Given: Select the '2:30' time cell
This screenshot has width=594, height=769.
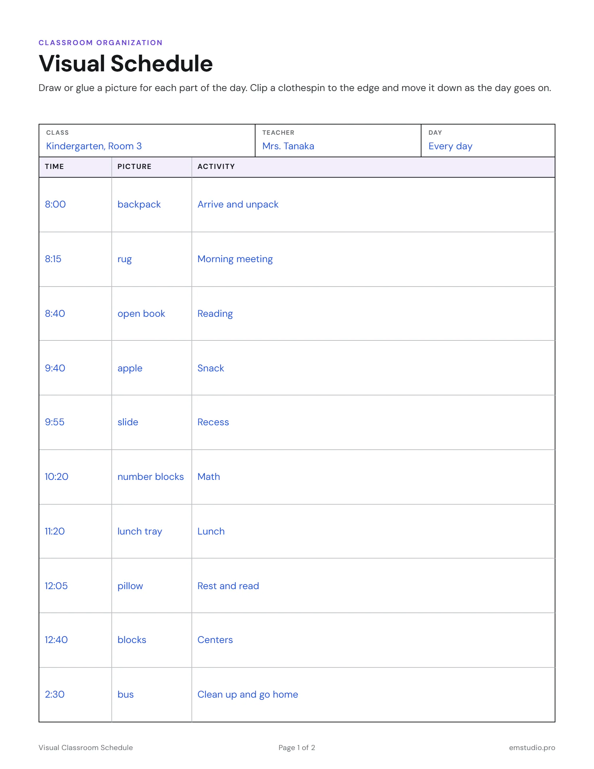Looking at the screenshot, I should pos(75,694).
